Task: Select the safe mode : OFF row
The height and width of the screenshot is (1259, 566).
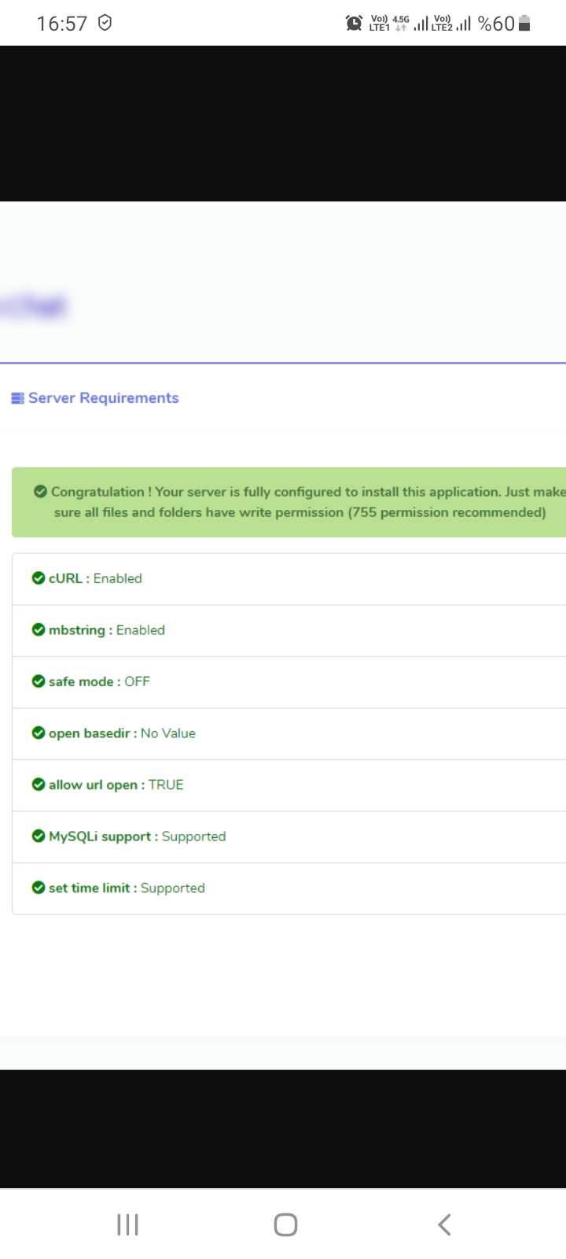Action: (x=289, y=682)
